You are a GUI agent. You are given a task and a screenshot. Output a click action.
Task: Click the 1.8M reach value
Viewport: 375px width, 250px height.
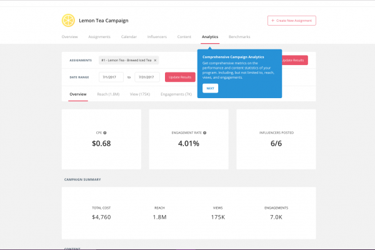point(159,217)
